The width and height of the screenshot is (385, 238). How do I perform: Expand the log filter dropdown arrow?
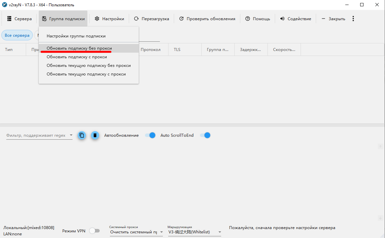click(71, 135)
